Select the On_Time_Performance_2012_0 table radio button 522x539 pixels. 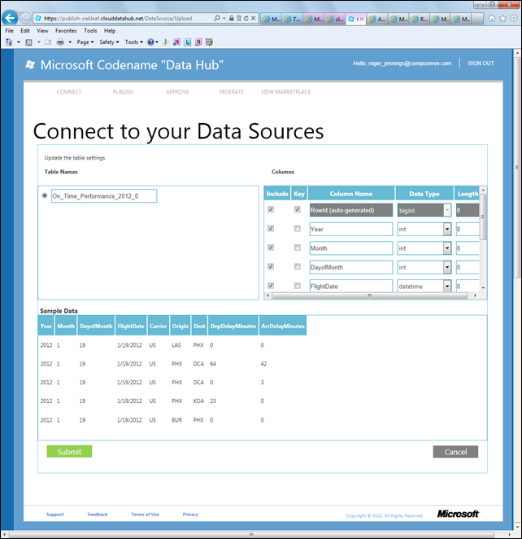click(44, 195)
